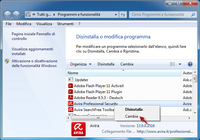
Task: Click the horizontal scrollbar left arrow
Action: pyautogui.click(x=69, y=118)
